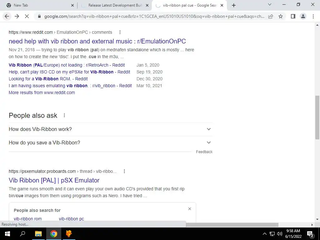The image size is (320, 240).
Task: Open 'Vib Ribbon (PAL/Europe) not loading' link
Action: tap(67, 65)
